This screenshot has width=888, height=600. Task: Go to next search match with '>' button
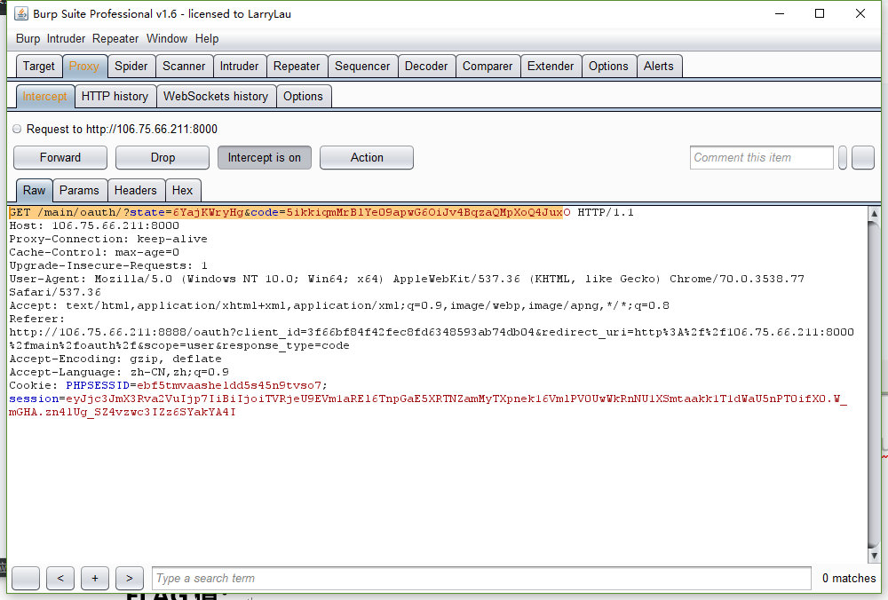pyautogui.click(x=129, y=578)
